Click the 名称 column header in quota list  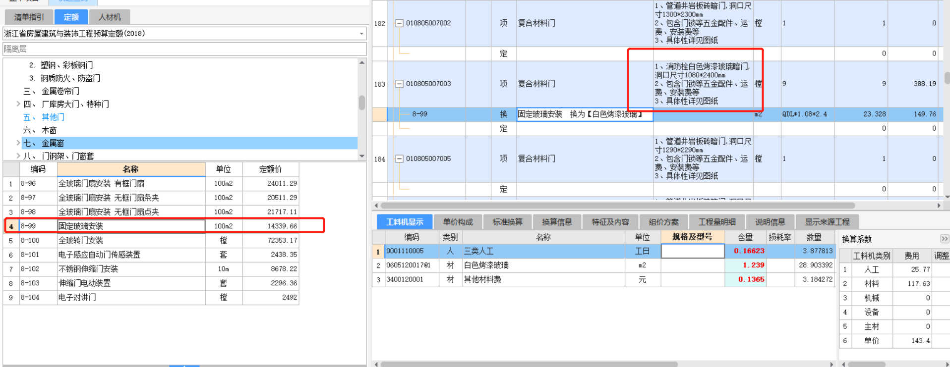click(131, 169)
